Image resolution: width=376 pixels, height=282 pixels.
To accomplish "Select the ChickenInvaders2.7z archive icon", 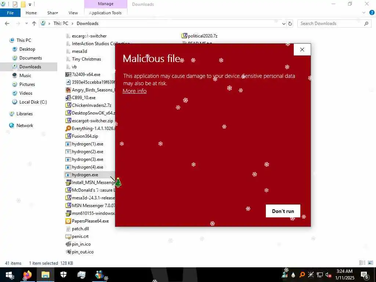I will pyautogui.click(x=68, y=105).
